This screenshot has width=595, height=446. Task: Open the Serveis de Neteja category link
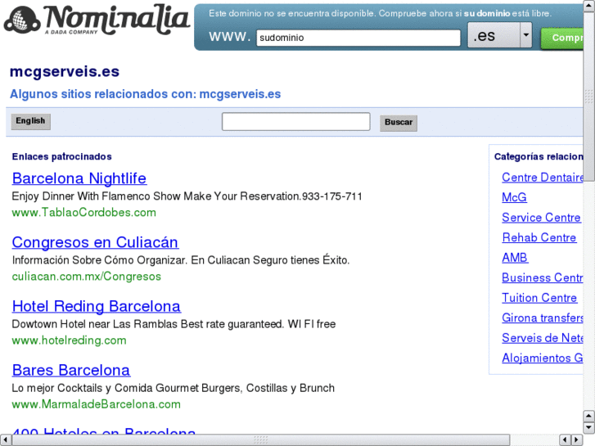(x=543, y=338)
